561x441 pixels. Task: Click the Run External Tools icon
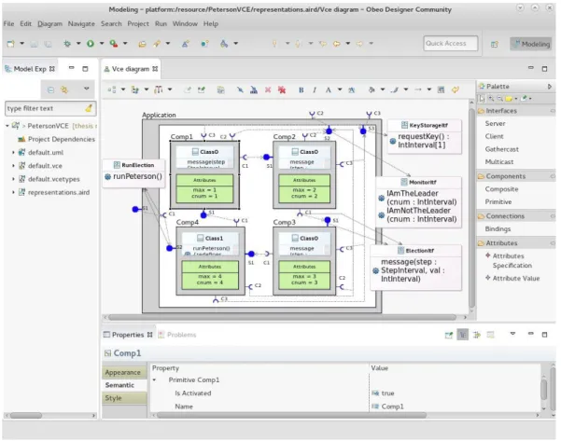(114, 44)
